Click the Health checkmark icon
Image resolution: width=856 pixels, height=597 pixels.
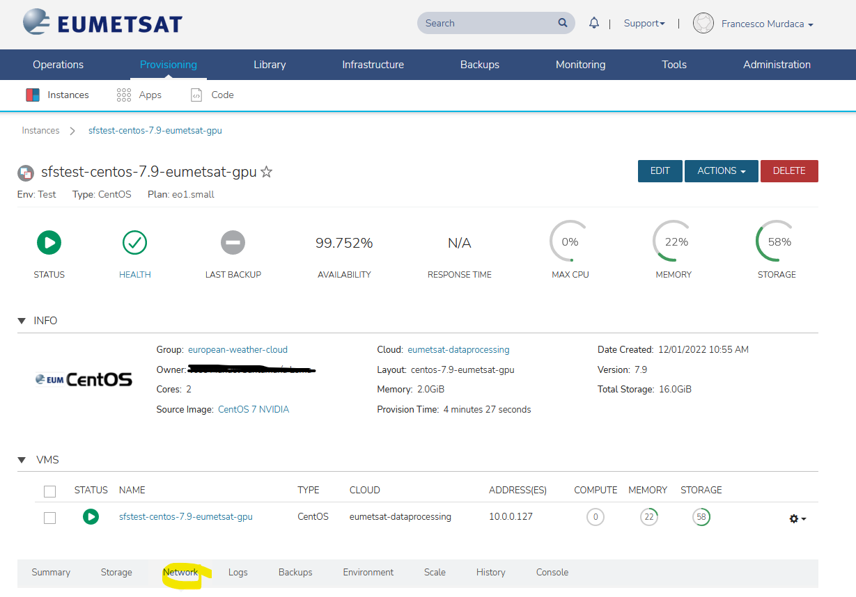pyautogui.click(x=134, y=243)
